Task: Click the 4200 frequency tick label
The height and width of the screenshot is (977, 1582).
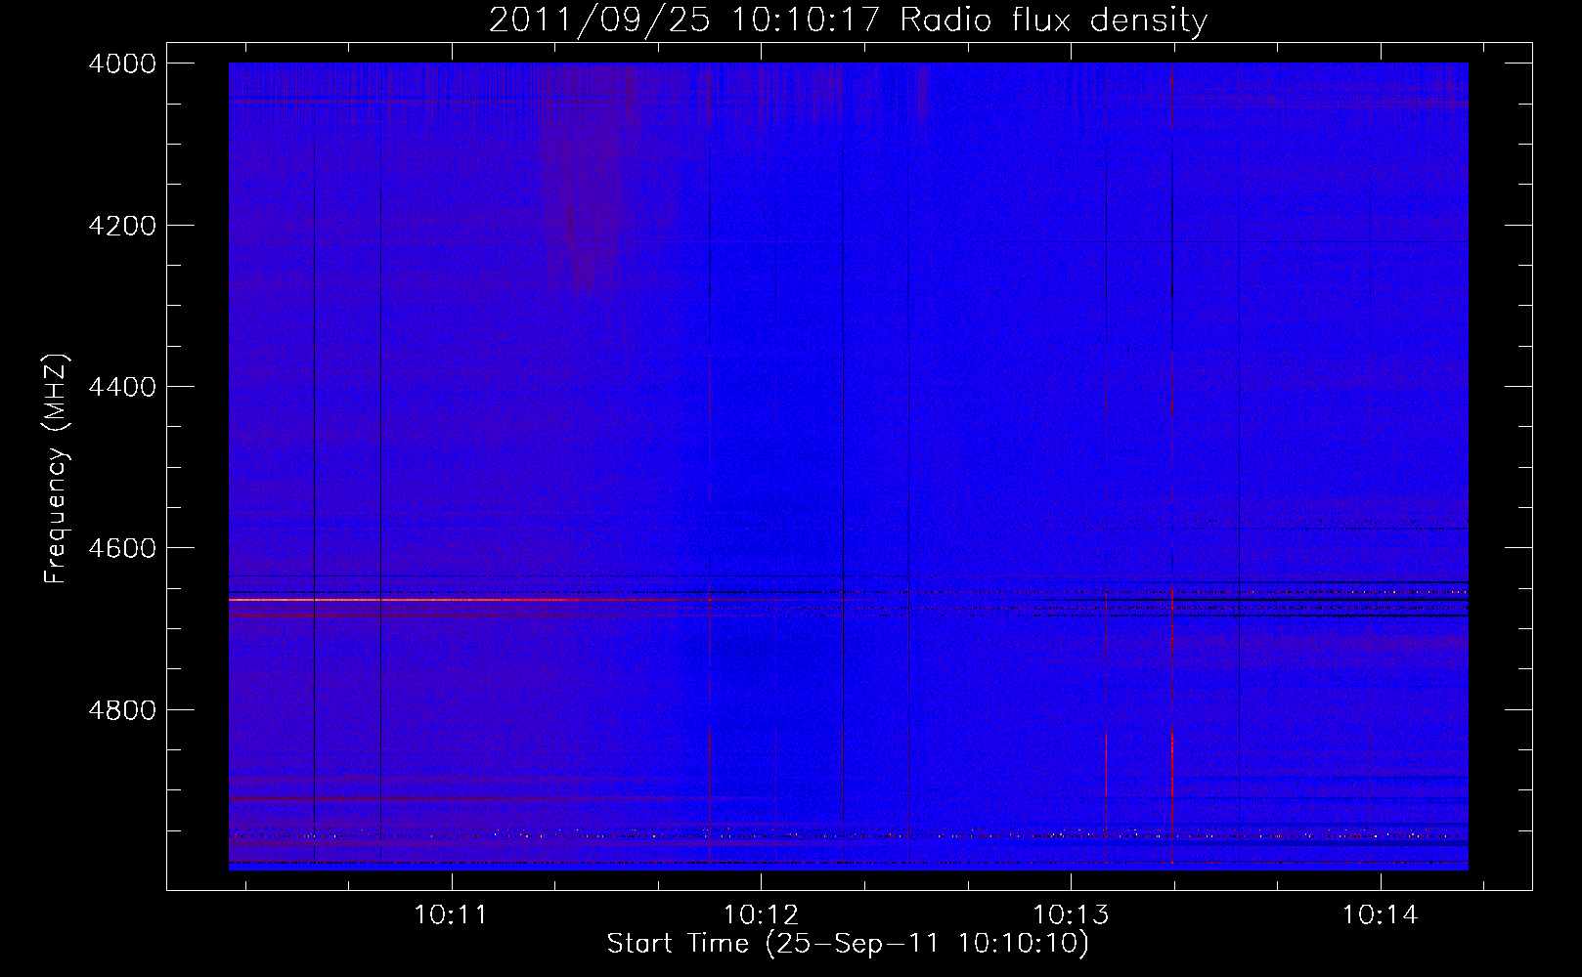Action: click(122, 226)
